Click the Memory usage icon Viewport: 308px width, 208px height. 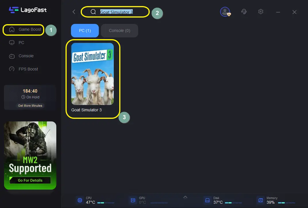[260, 200]
